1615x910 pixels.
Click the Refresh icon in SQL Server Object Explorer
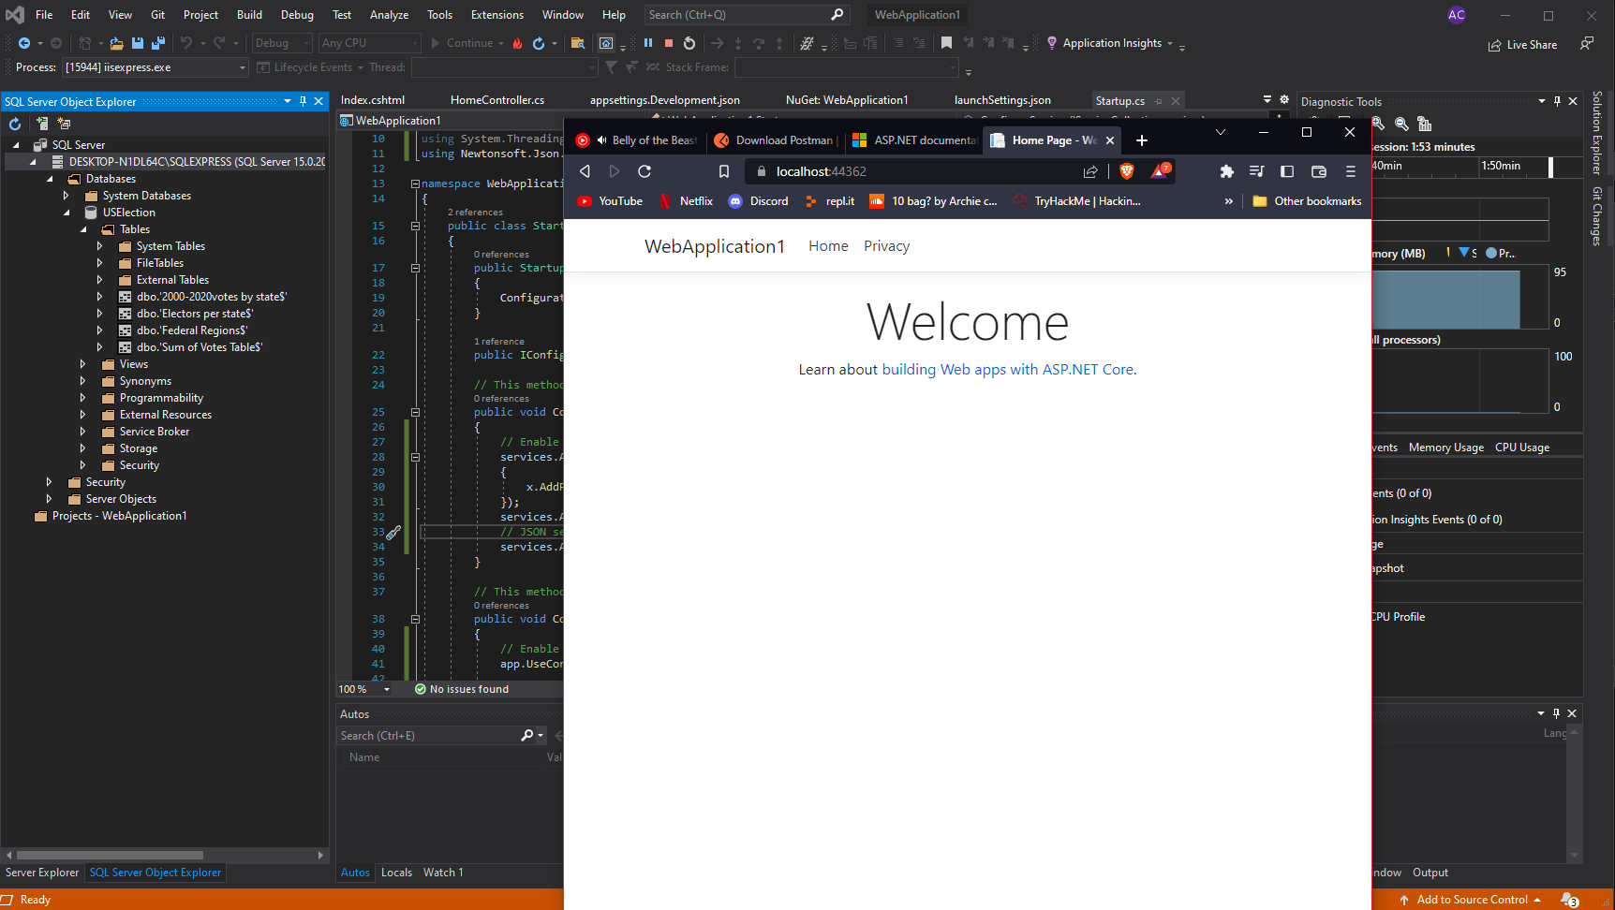coord(14,124)
